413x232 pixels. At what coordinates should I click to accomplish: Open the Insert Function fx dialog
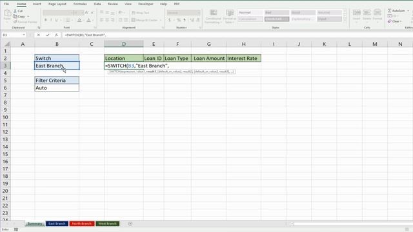click(x=56, y=35)
